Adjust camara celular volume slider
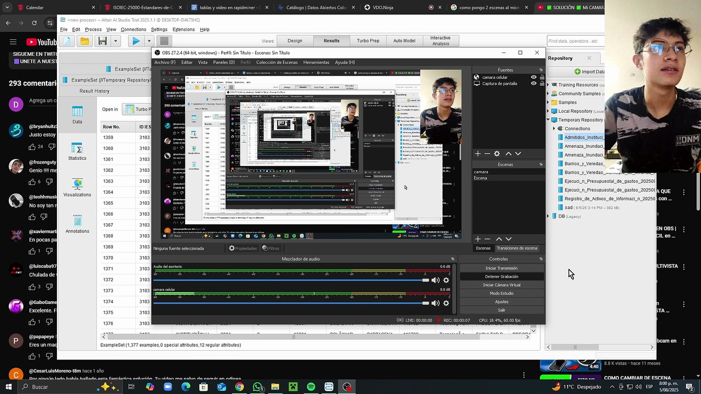This screenshot has height=394, width=701. 291,303
